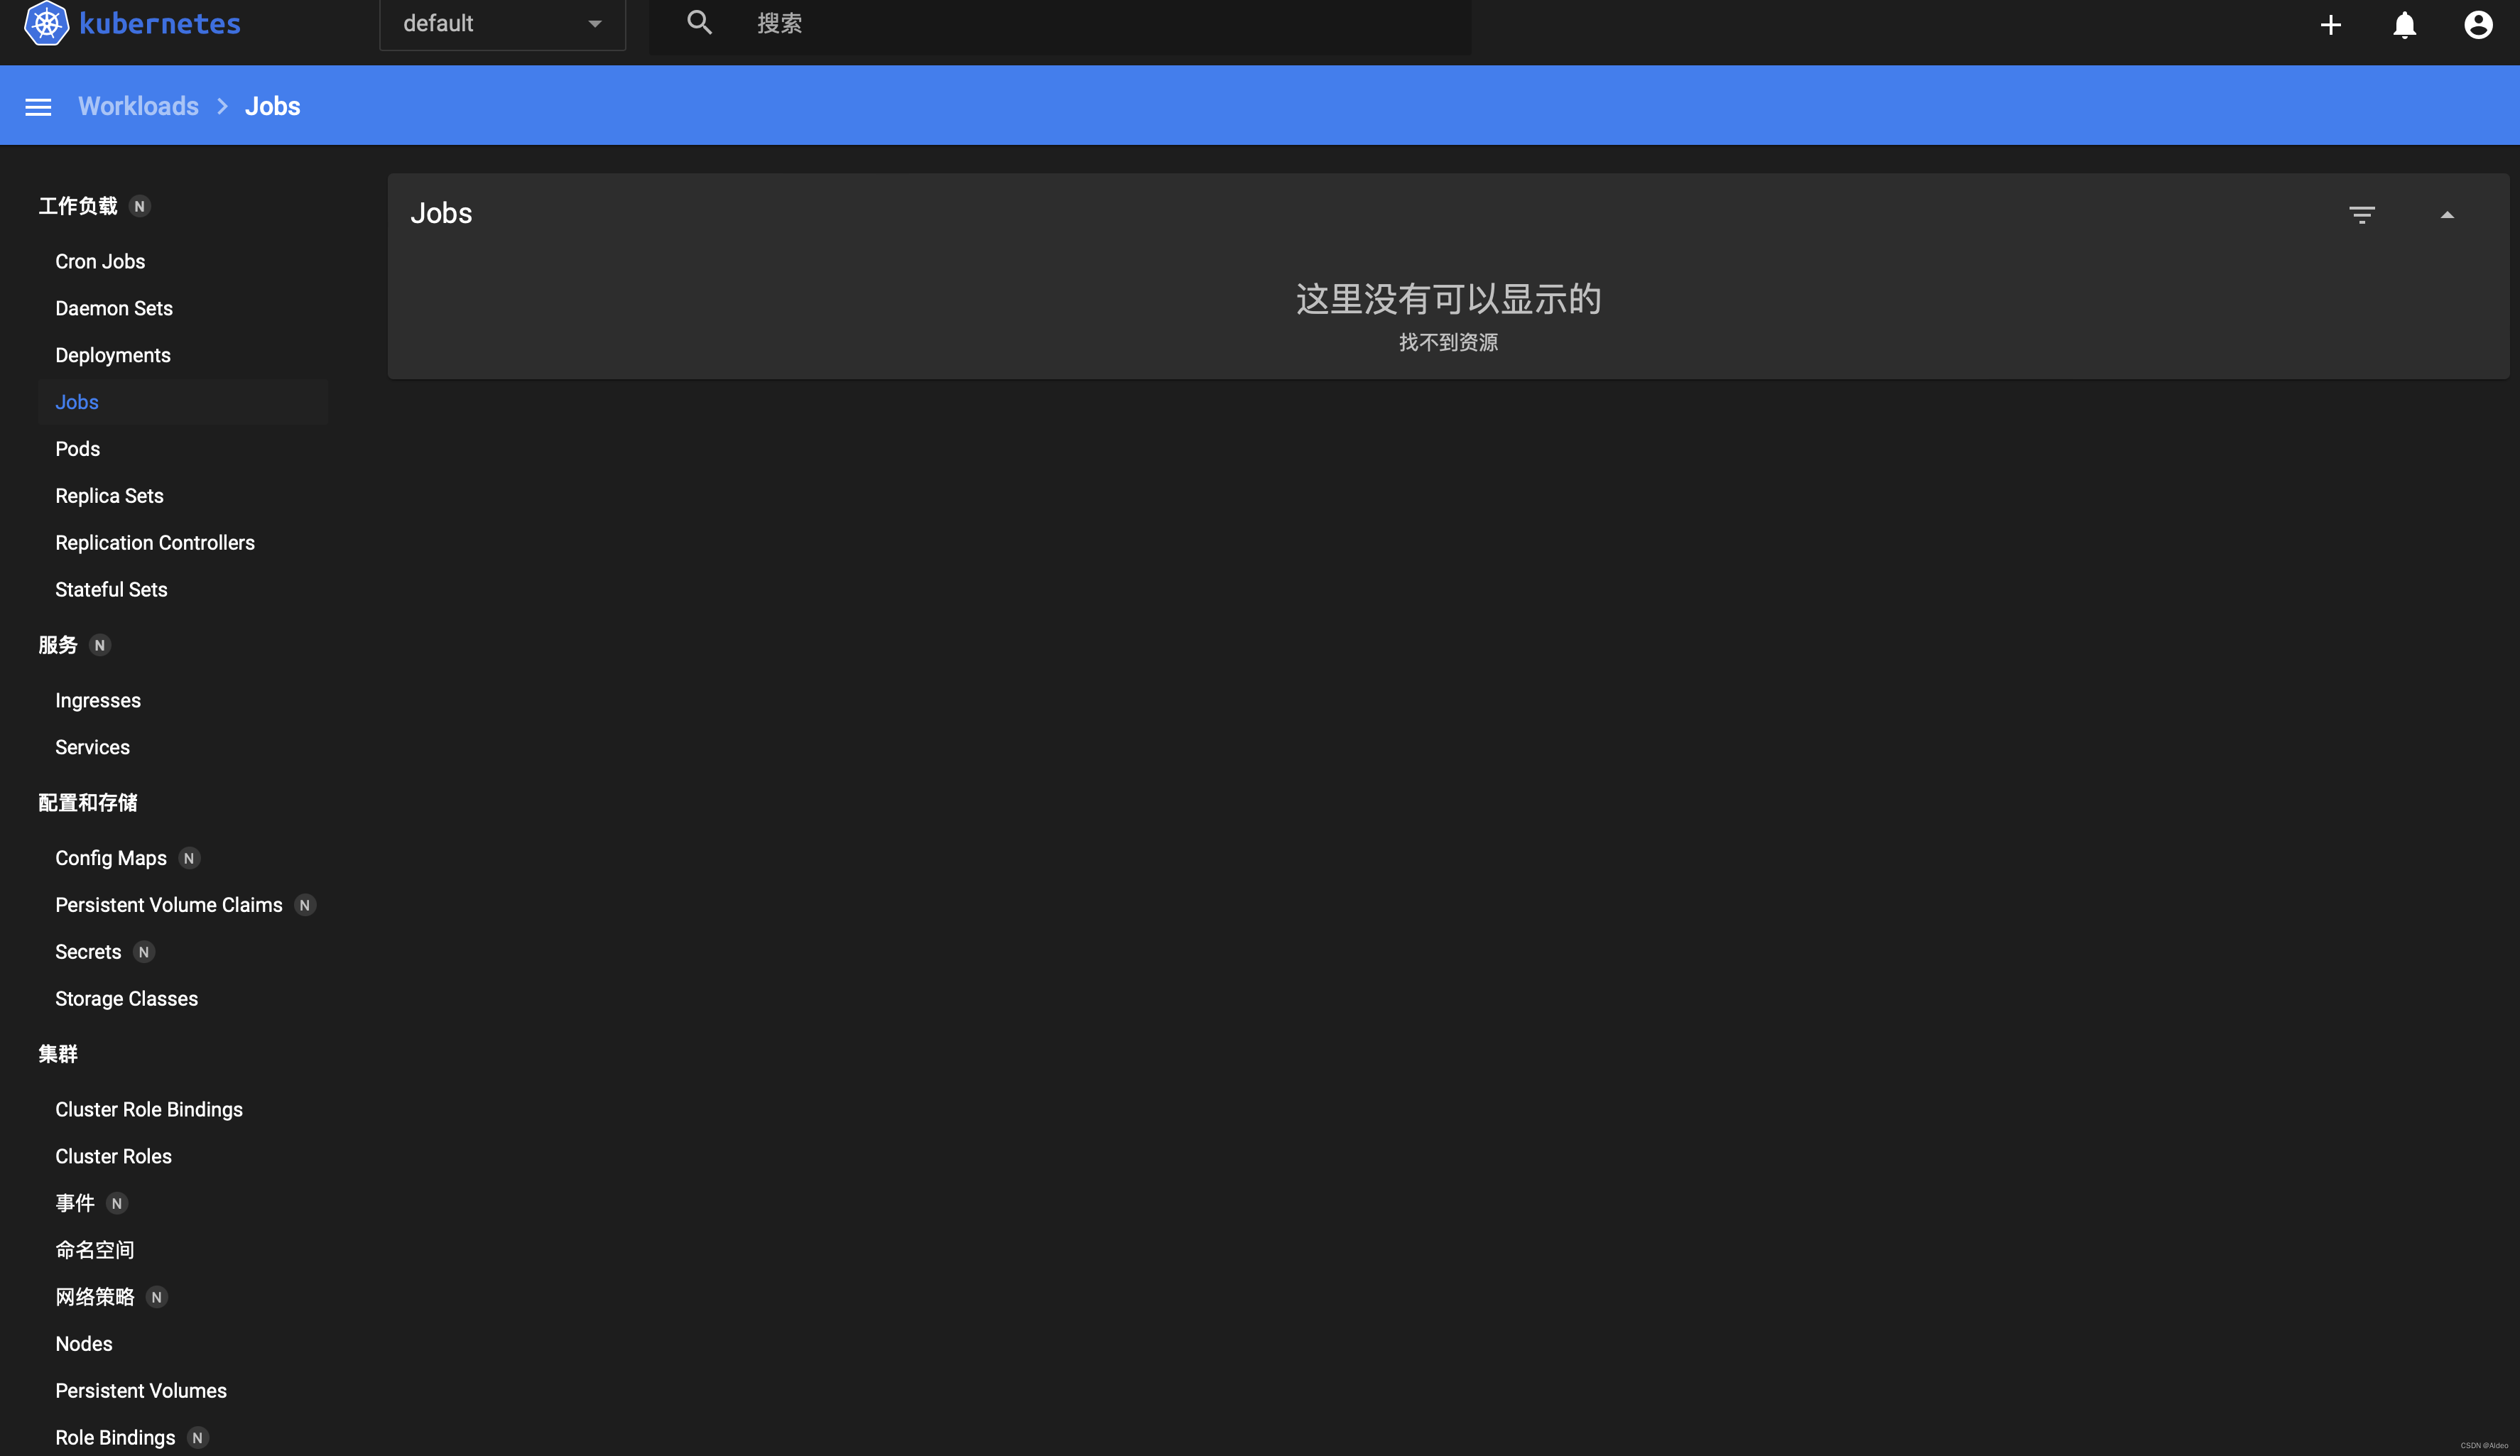Open Deployments in sidebar

click(x=113, y=355)
